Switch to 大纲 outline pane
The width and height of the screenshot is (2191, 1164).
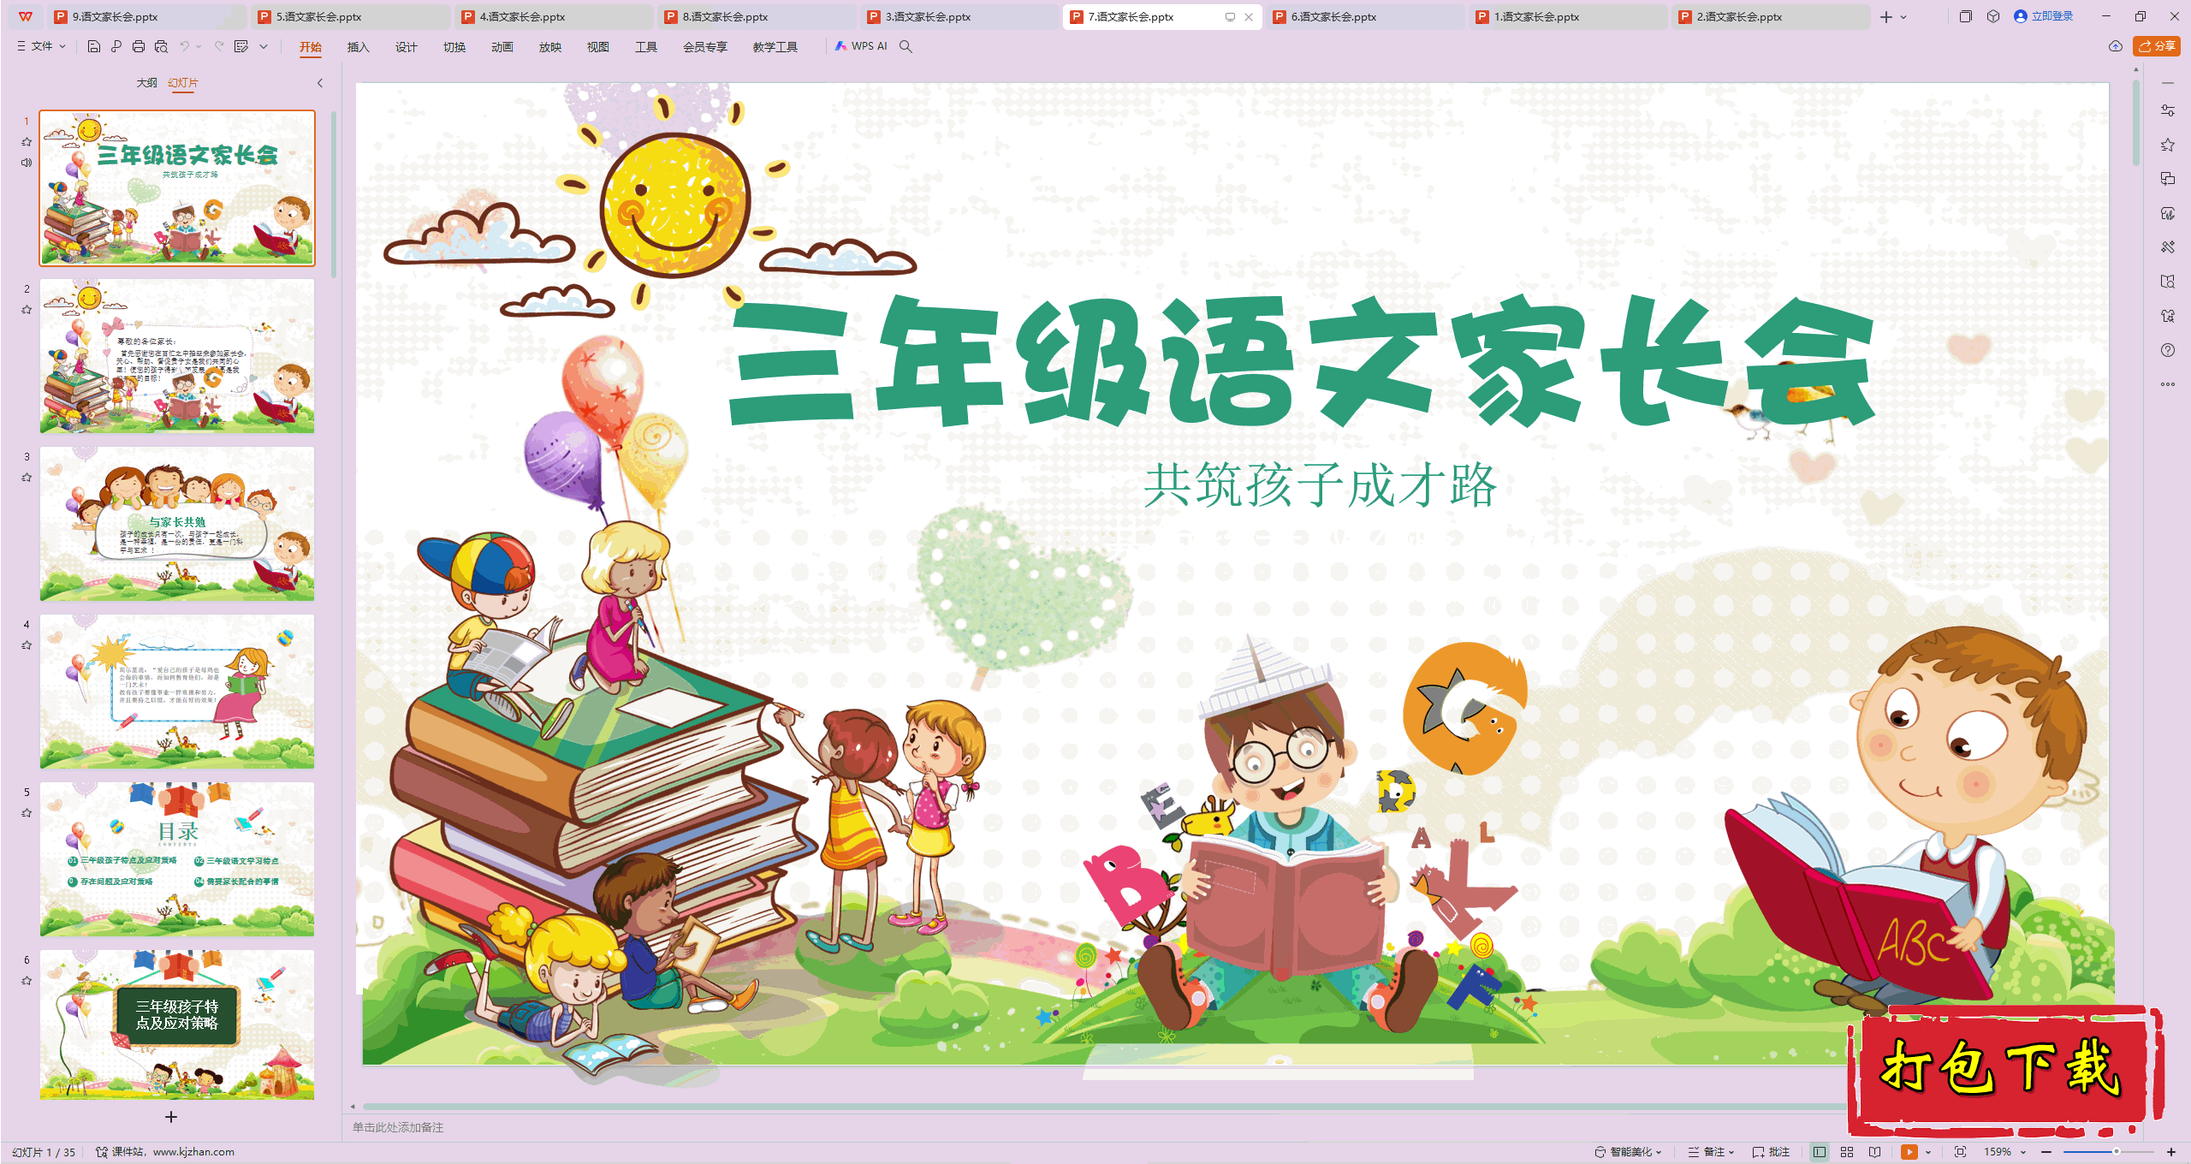pyautogui.click(x=146, y=83)
